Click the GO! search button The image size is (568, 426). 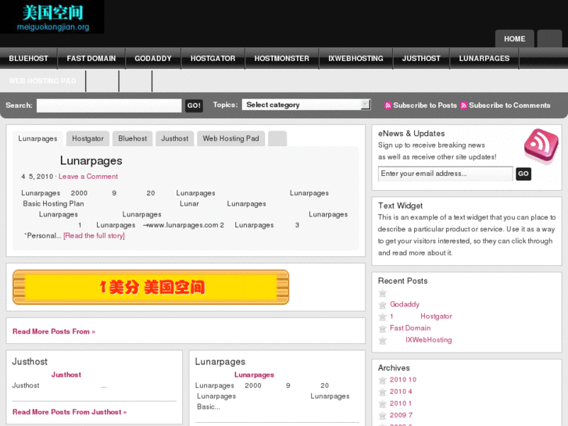194,106
